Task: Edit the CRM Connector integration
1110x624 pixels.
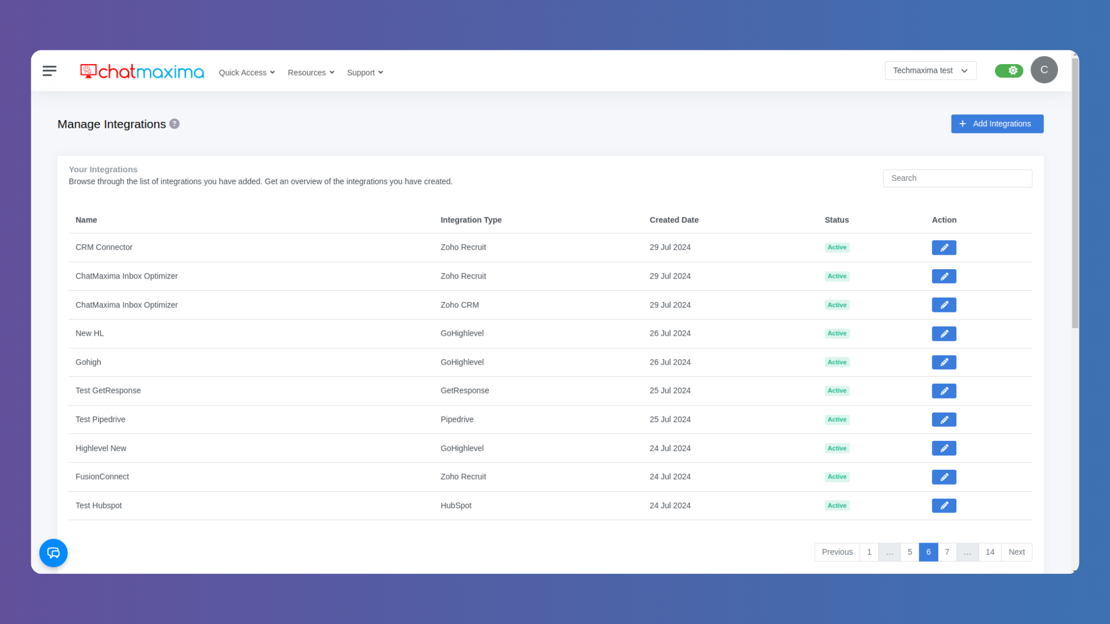Action: coord(943,247)
